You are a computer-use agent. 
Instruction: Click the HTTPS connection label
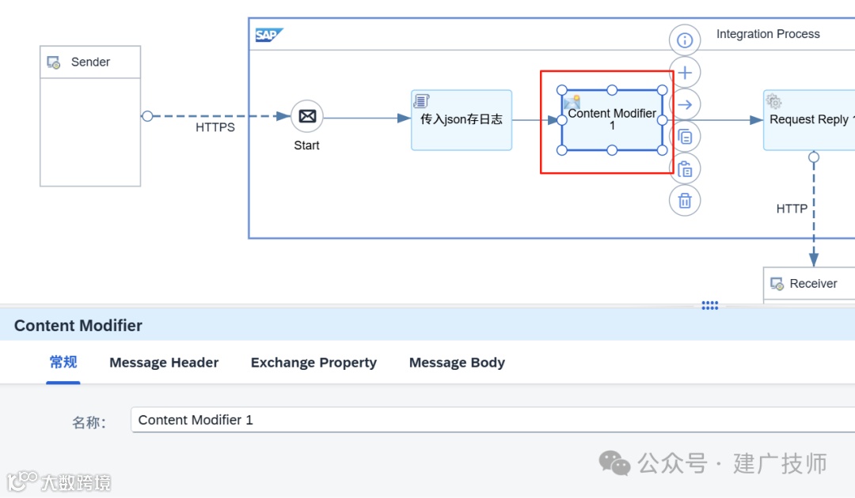click(215, 127)
